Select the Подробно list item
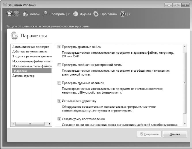This screenshot has width=192, height=149. tap(32, 71)
